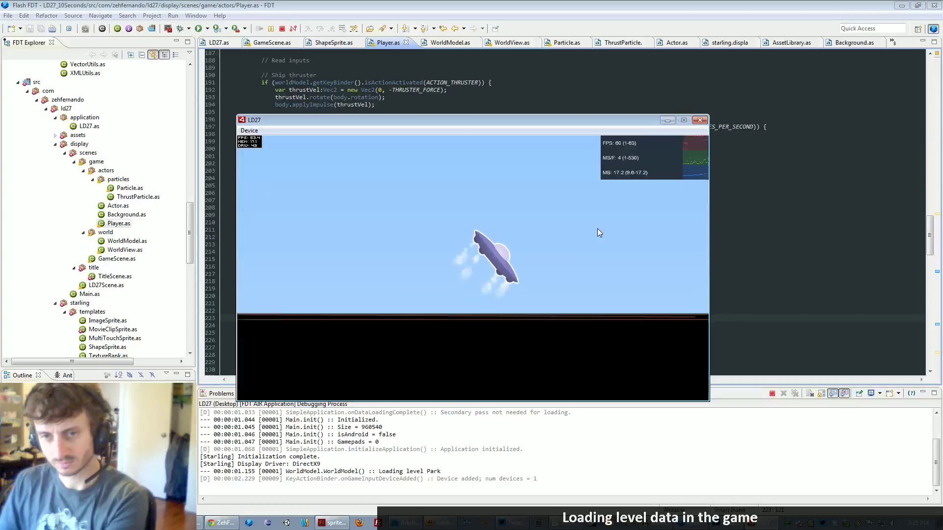Toggle the Sort button in the Outline toolbar
943x530 pixels.
(x=118, y=375)
